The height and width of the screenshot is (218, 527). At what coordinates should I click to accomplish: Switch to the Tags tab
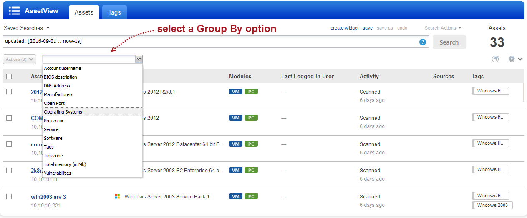(x=114, y=12)
